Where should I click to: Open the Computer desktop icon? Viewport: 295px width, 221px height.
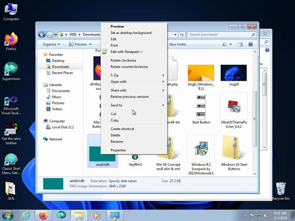pyautogui.click(x=11, y=12)
